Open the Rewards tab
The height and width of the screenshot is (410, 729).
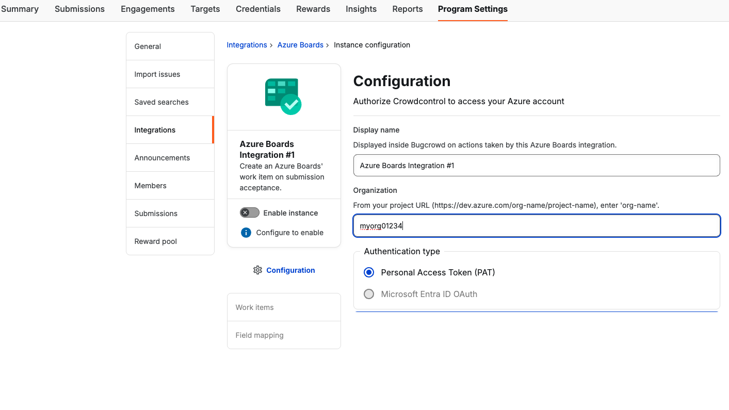tap(313, 9)
